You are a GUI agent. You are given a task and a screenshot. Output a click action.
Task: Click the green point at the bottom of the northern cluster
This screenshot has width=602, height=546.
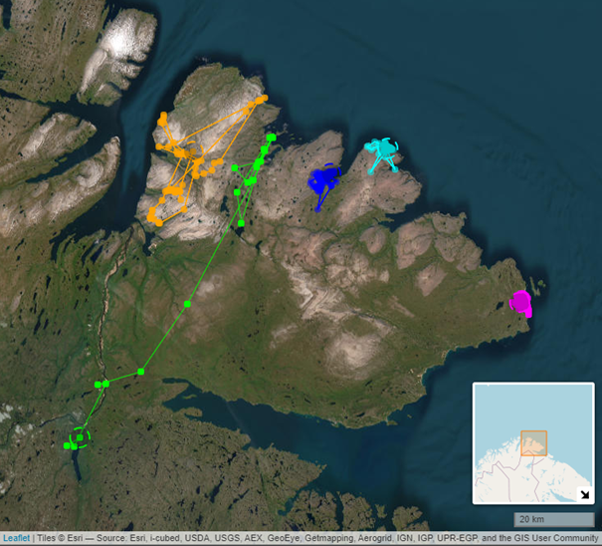[x=240, y=223]
